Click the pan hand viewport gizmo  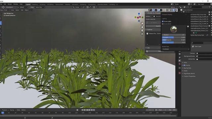click(x=142, y=27)
